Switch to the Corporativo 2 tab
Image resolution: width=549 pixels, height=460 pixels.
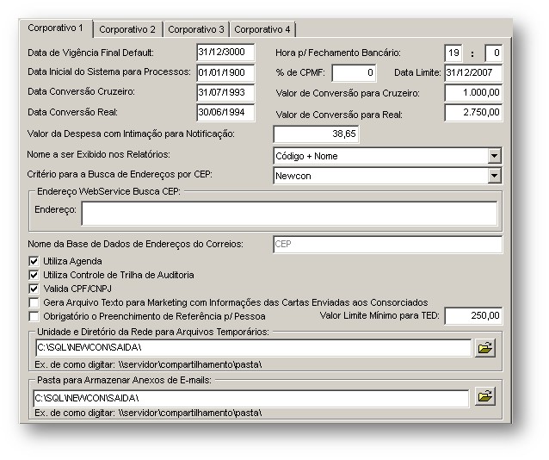[x=127, y=29]
